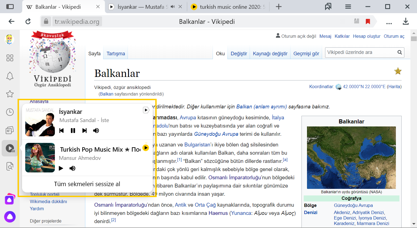This screenshot has height=228, width=417.
Task: Open the purple Alice assistant icon
Action: (x=10, y=217)
